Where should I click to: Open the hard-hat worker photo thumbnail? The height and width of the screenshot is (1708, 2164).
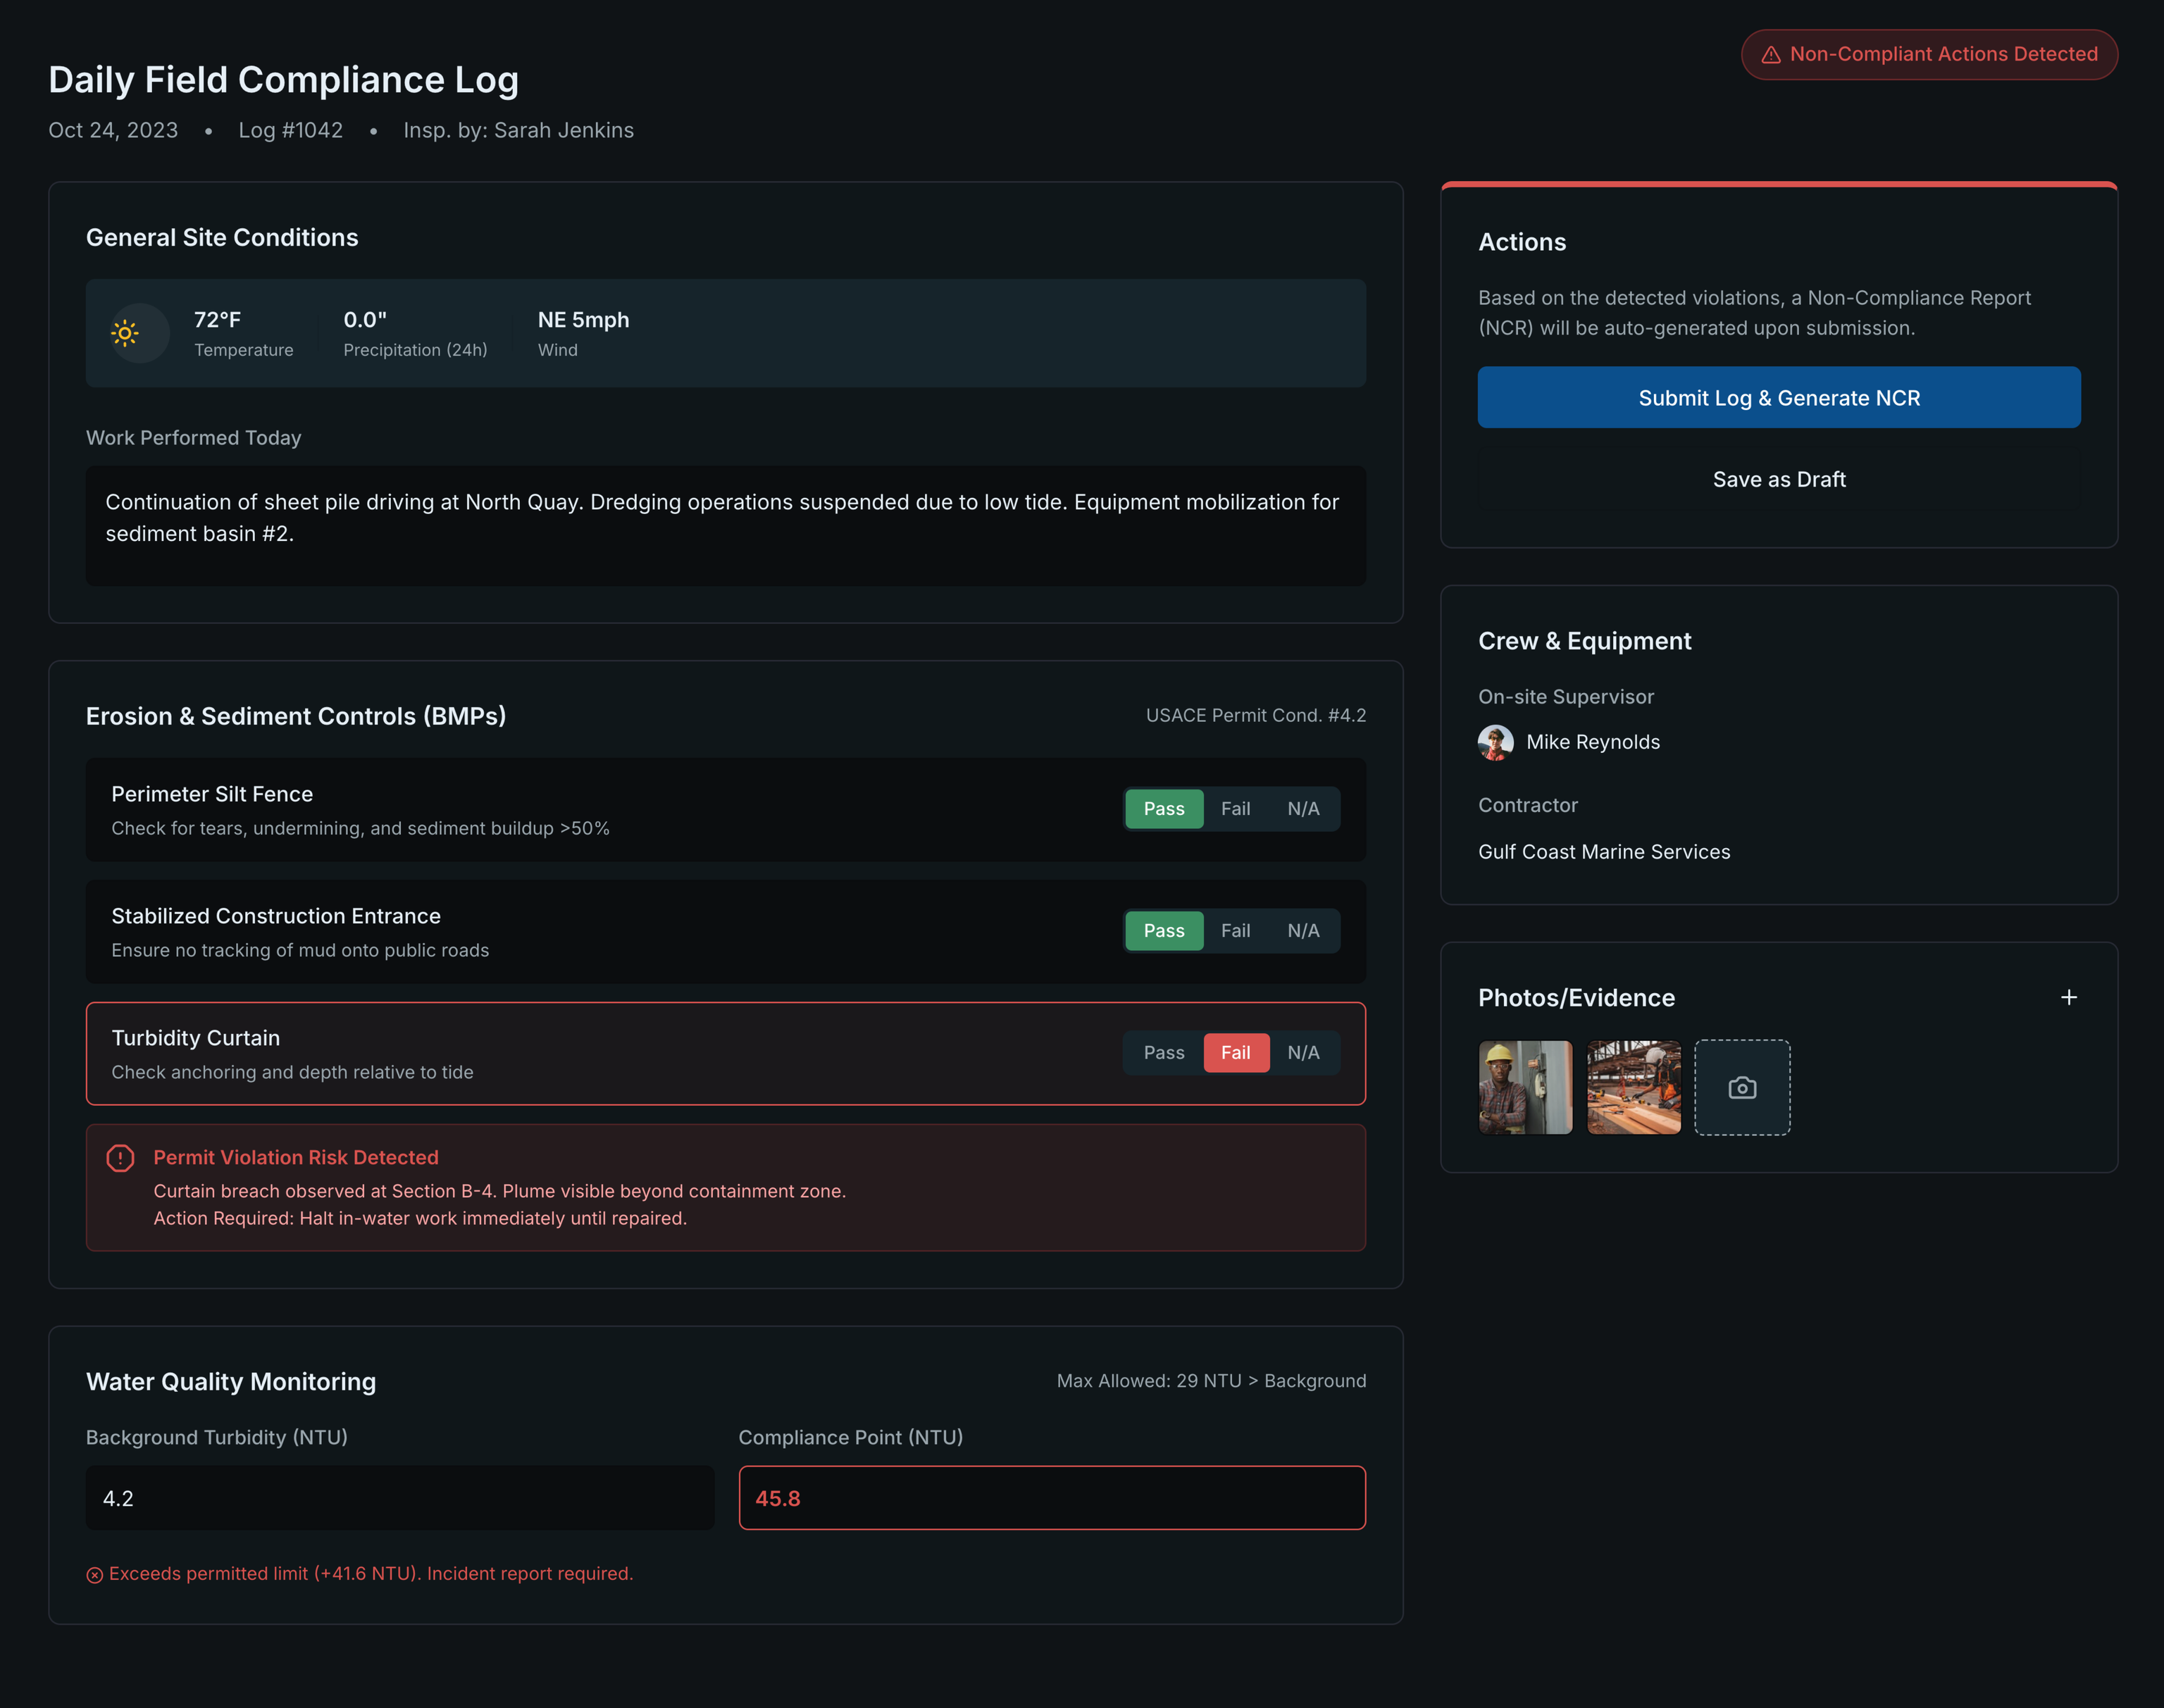click(1525, 1087)
